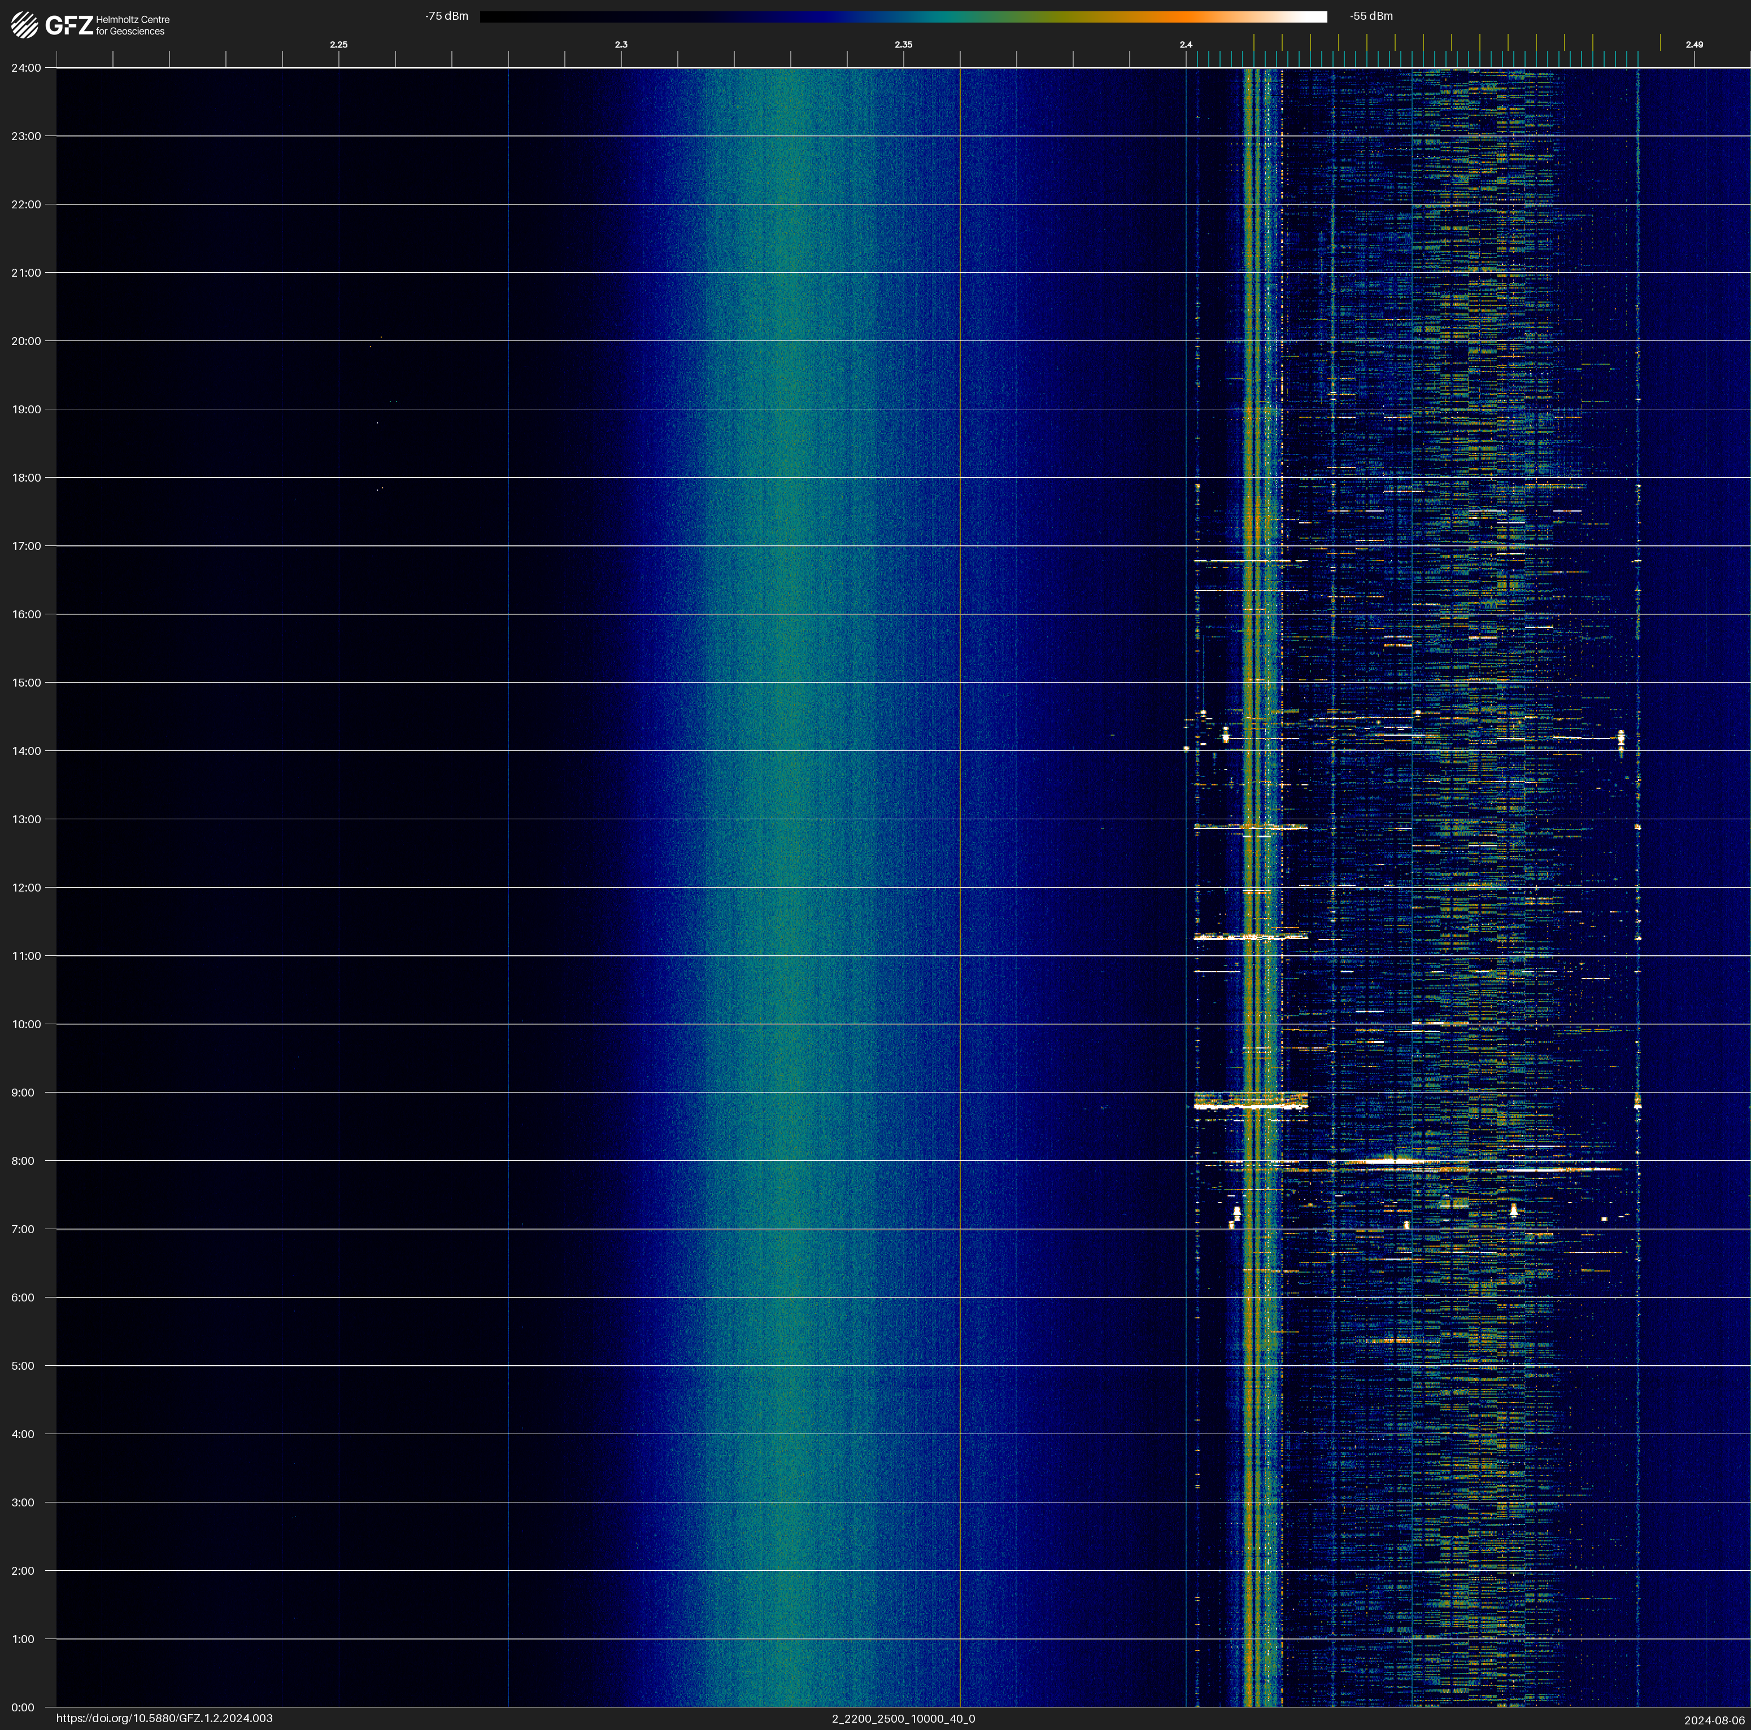Click the 2.49 frequency axis label

[1694, 45]
